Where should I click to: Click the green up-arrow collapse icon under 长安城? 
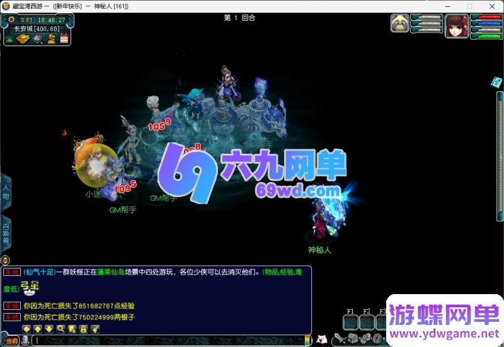(x=9, y=40)
